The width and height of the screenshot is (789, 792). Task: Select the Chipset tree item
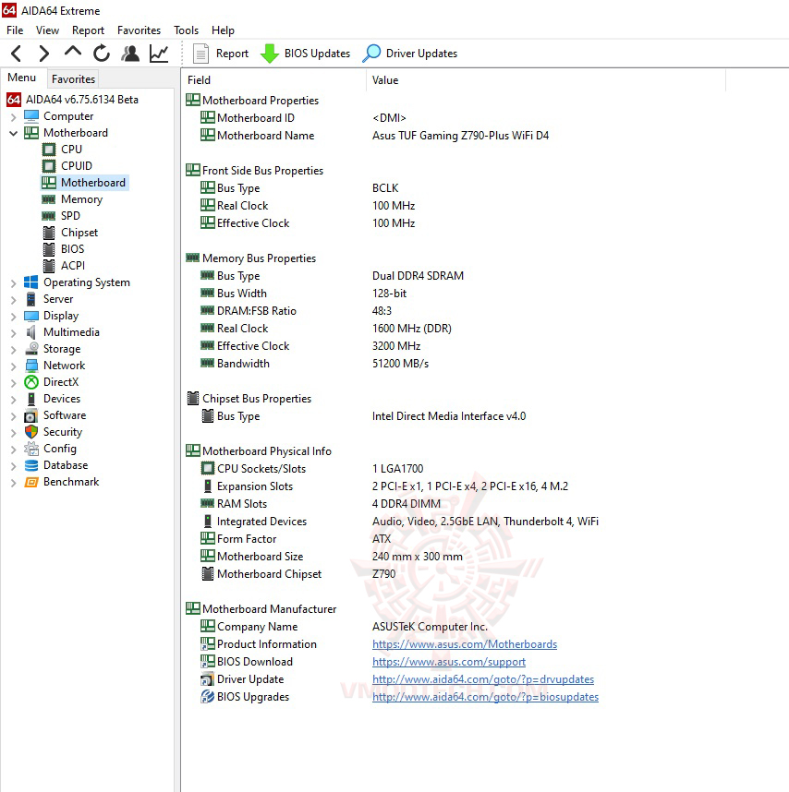click(x=79, y=233)
